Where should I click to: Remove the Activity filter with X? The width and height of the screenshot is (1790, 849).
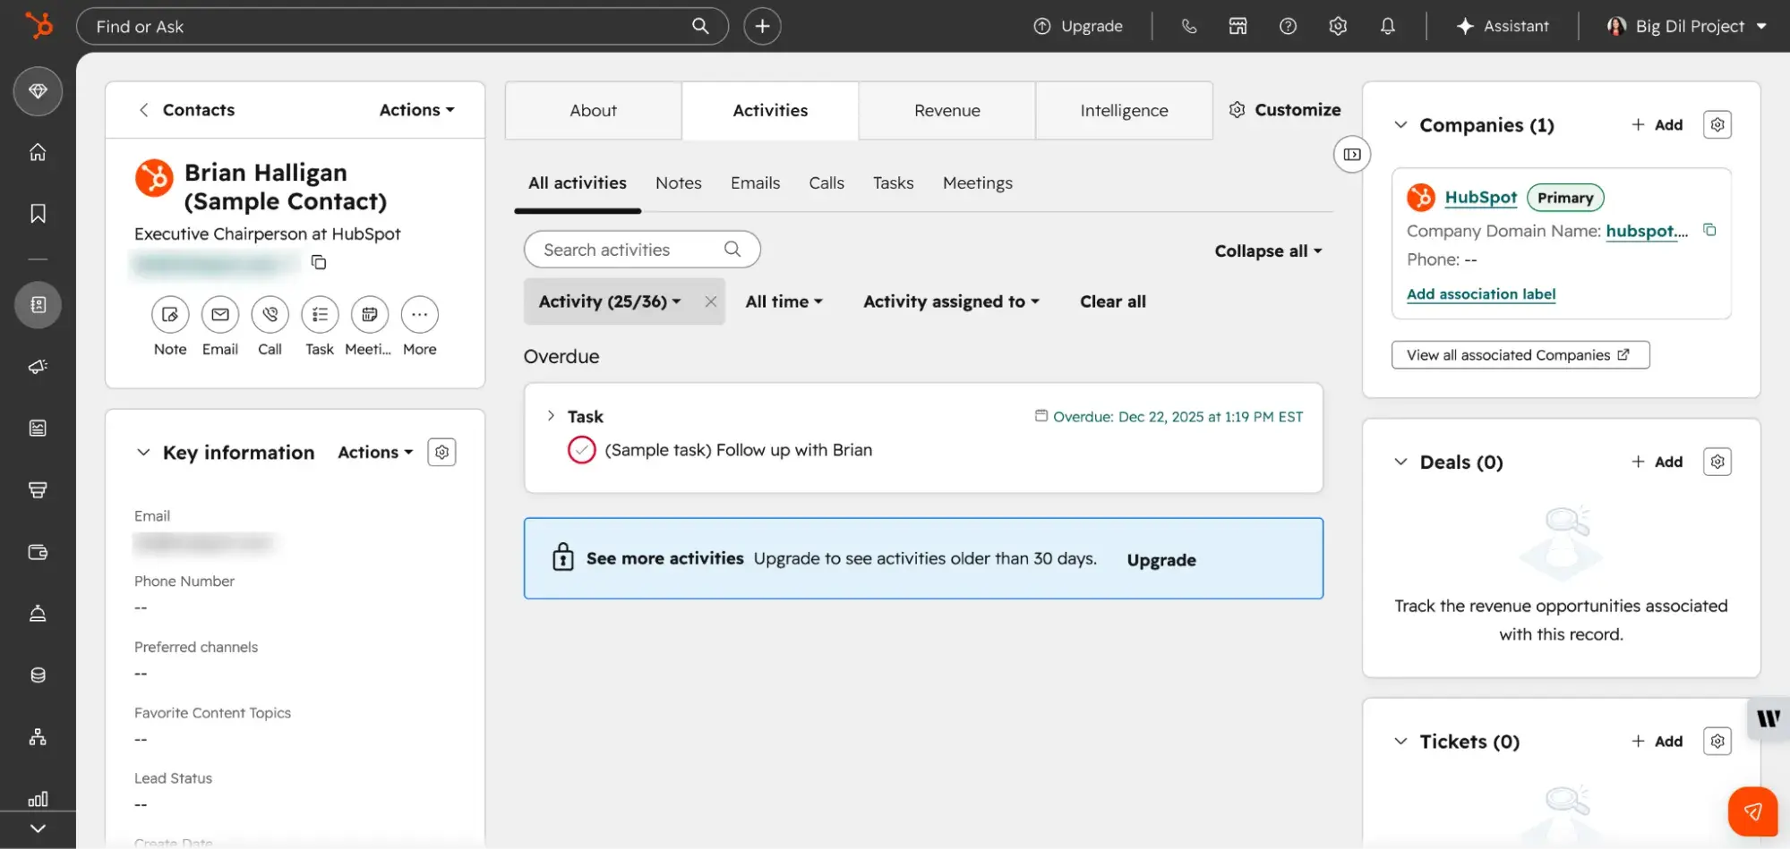click(710, 301)
